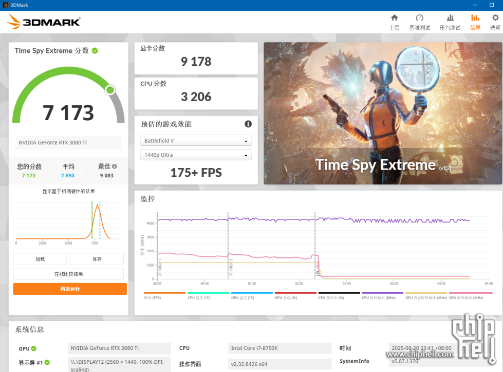Click the 系统信息 section heading
Screen dimensions: 503x372
(29, 329)
